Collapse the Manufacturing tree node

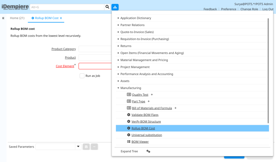point(118,88)
